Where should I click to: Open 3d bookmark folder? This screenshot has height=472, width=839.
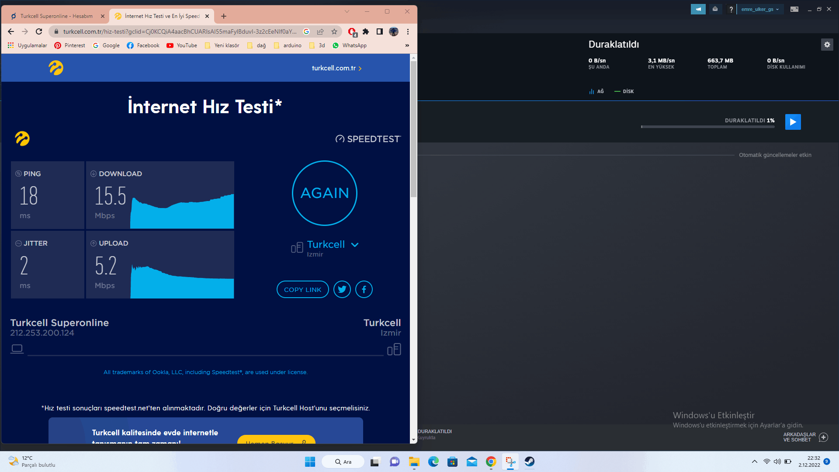click(x=317, y=45)
